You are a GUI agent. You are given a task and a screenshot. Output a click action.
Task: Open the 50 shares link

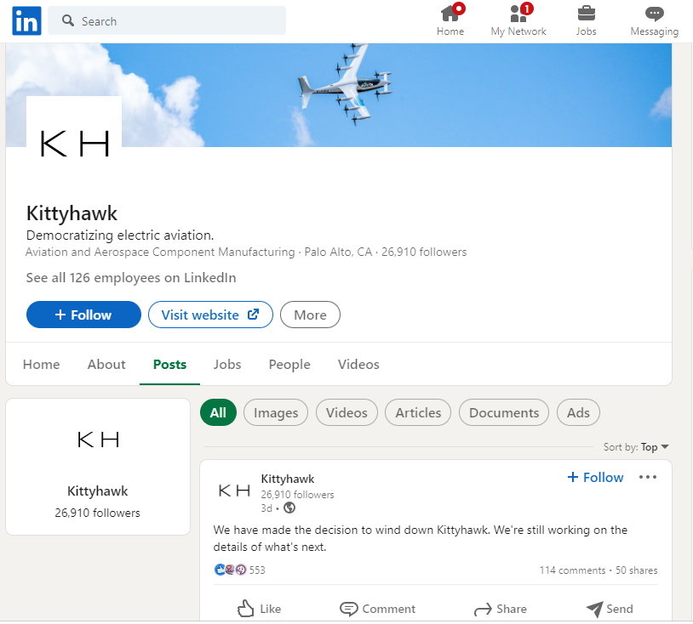637,570
